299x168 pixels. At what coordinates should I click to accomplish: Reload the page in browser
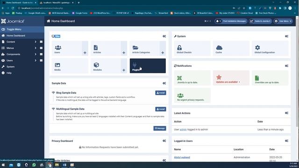click(x=13, y=8)
